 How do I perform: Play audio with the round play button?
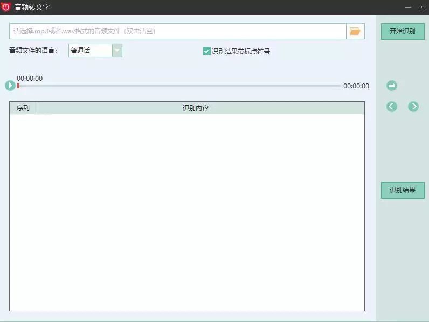10,86
